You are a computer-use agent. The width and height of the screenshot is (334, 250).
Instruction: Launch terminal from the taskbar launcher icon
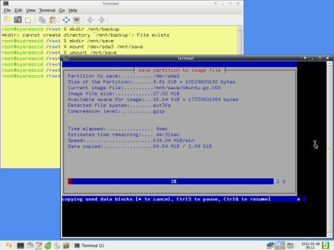(21, 246)
